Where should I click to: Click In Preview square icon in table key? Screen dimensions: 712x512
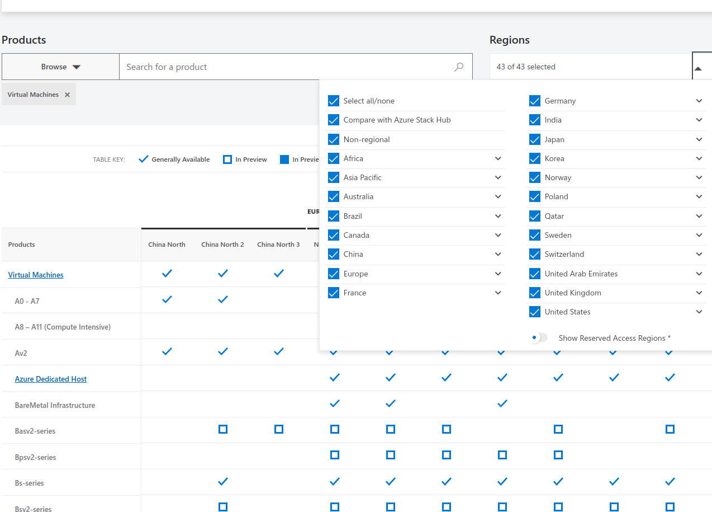coord(227,159)
